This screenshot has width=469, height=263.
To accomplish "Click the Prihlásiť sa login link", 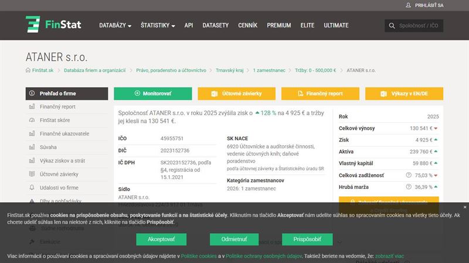I will pos(429,5).
